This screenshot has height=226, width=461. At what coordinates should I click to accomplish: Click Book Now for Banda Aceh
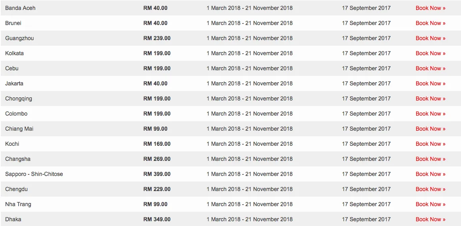pyautogui.click(x=430, y=8)
